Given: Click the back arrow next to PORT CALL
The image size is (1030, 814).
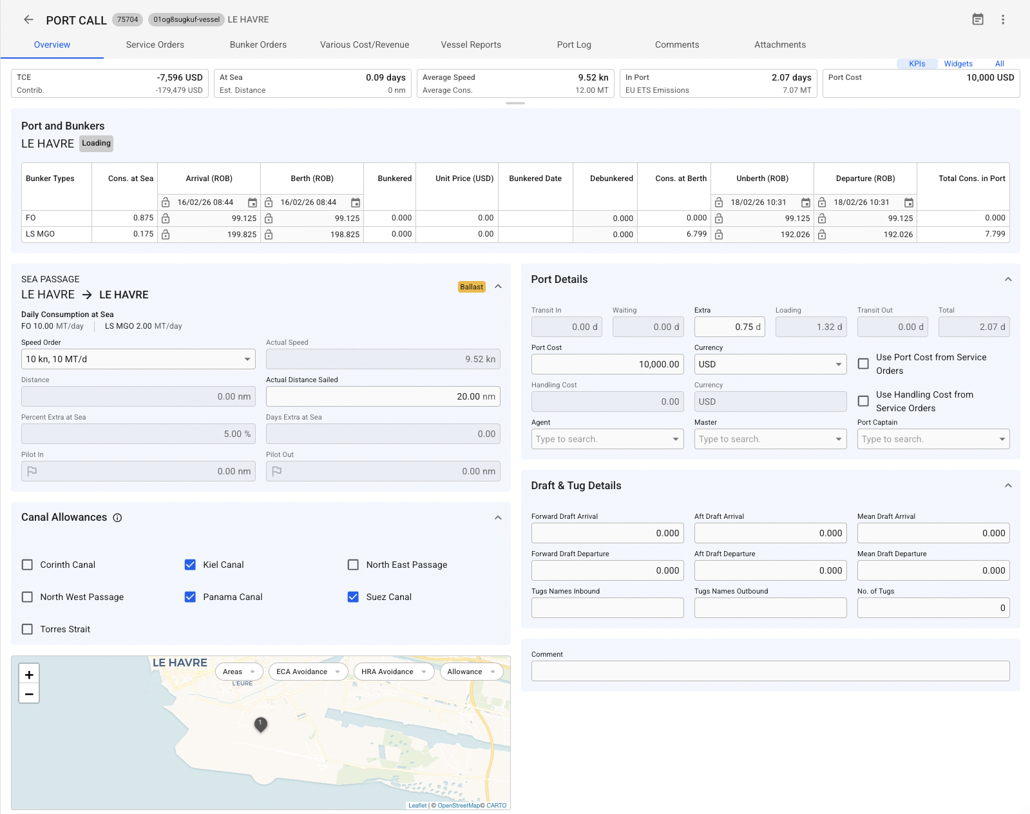Looking at the screenshot, I should [x=28, y=19].
